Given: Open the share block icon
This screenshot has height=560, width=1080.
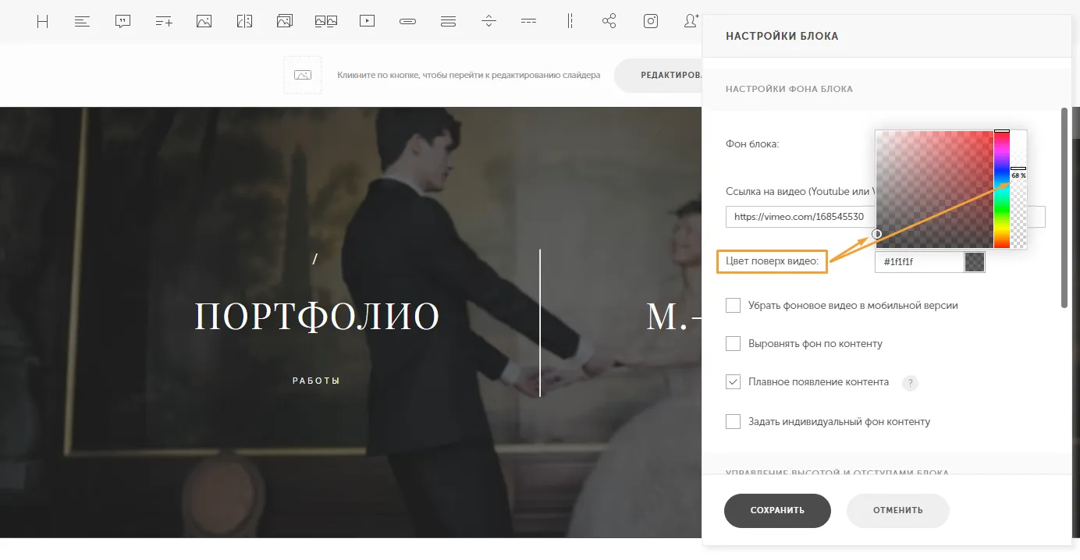Looking at the screenshot, I should 609,22.
